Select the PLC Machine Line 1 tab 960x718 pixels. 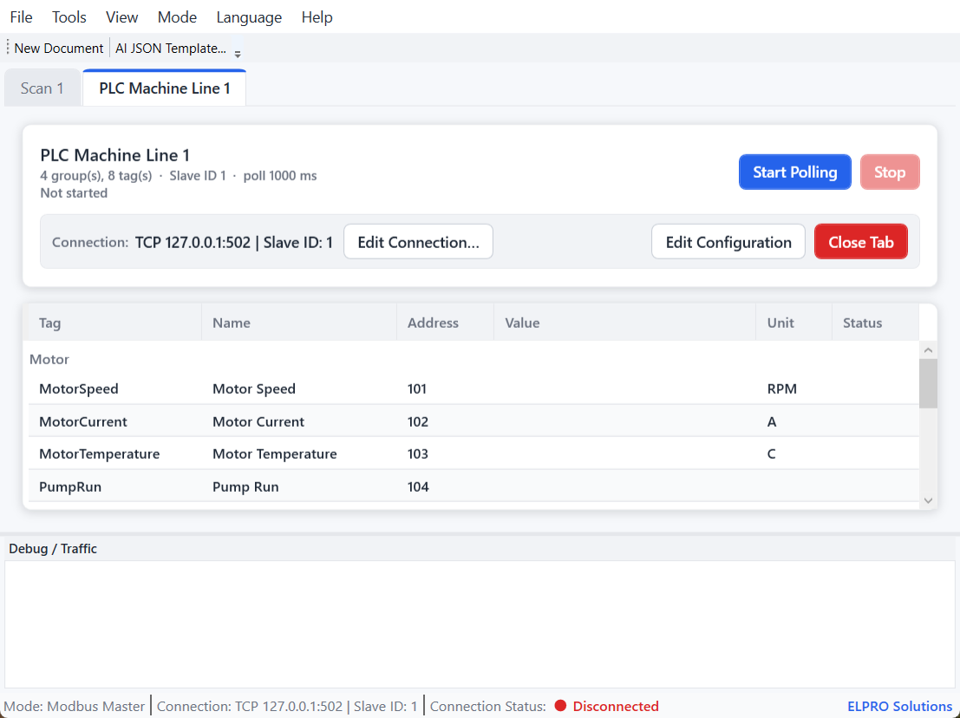[x=165, y=88]
